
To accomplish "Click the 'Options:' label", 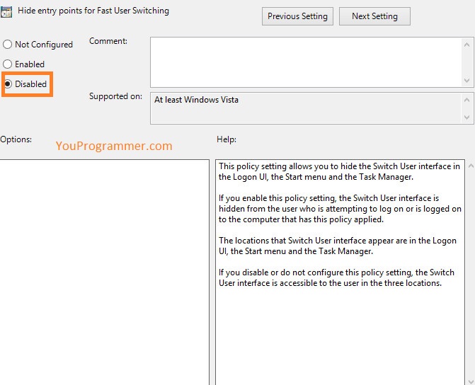I will [x=16, y=139].
